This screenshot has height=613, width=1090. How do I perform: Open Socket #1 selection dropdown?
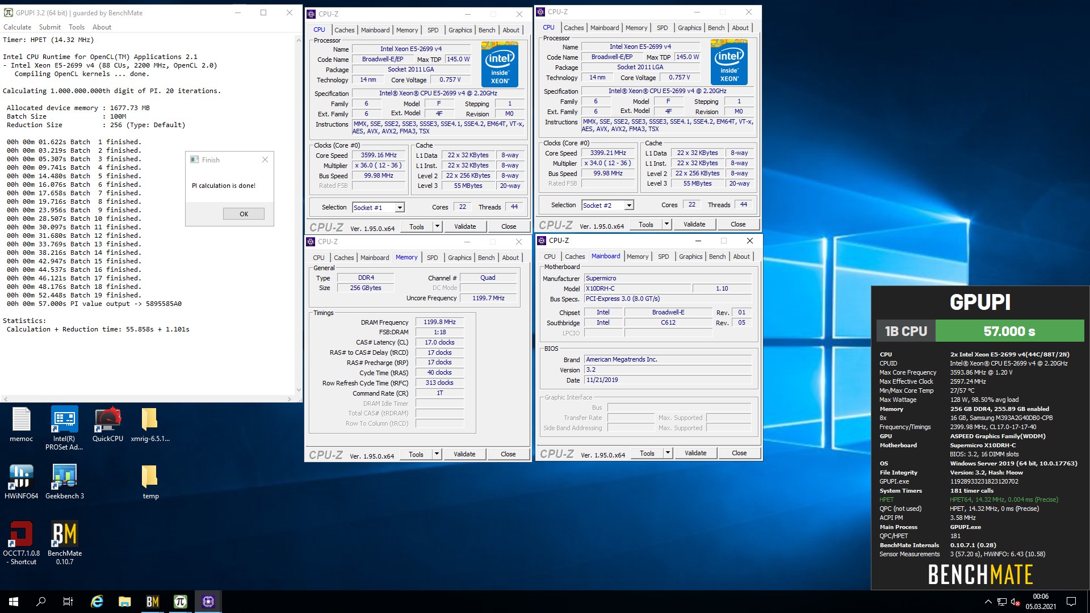tap(400, 208)
